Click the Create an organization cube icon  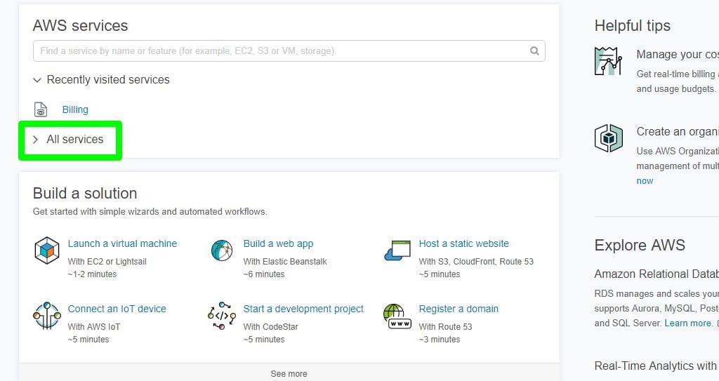pos(609,138)
